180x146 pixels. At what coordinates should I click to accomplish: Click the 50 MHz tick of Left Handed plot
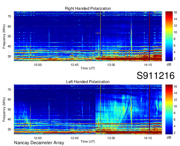click(10, 109)
